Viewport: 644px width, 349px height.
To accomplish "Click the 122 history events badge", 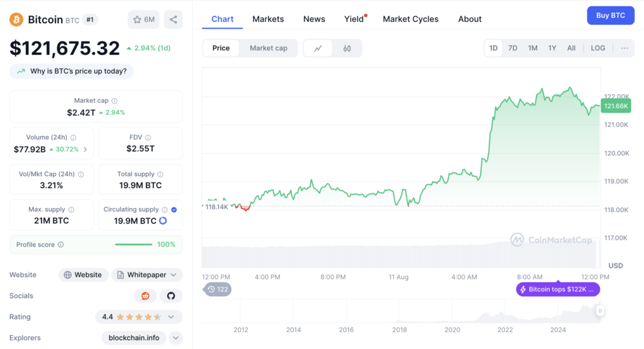I will (217, 289).
